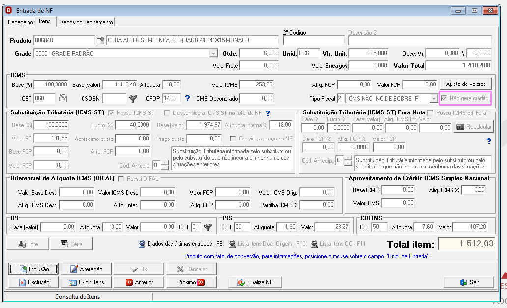Enable the Possui DIFAL checkbox

[121, 179]
